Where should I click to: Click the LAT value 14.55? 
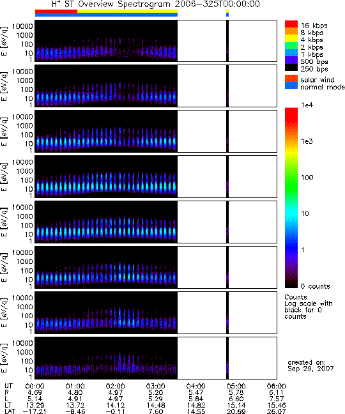point(196,411)
